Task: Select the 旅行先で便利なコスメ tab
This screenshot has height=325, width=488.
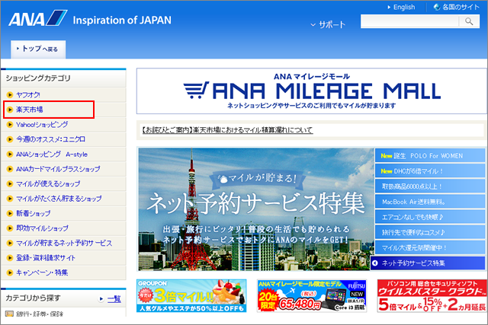Action: (430, 232)
